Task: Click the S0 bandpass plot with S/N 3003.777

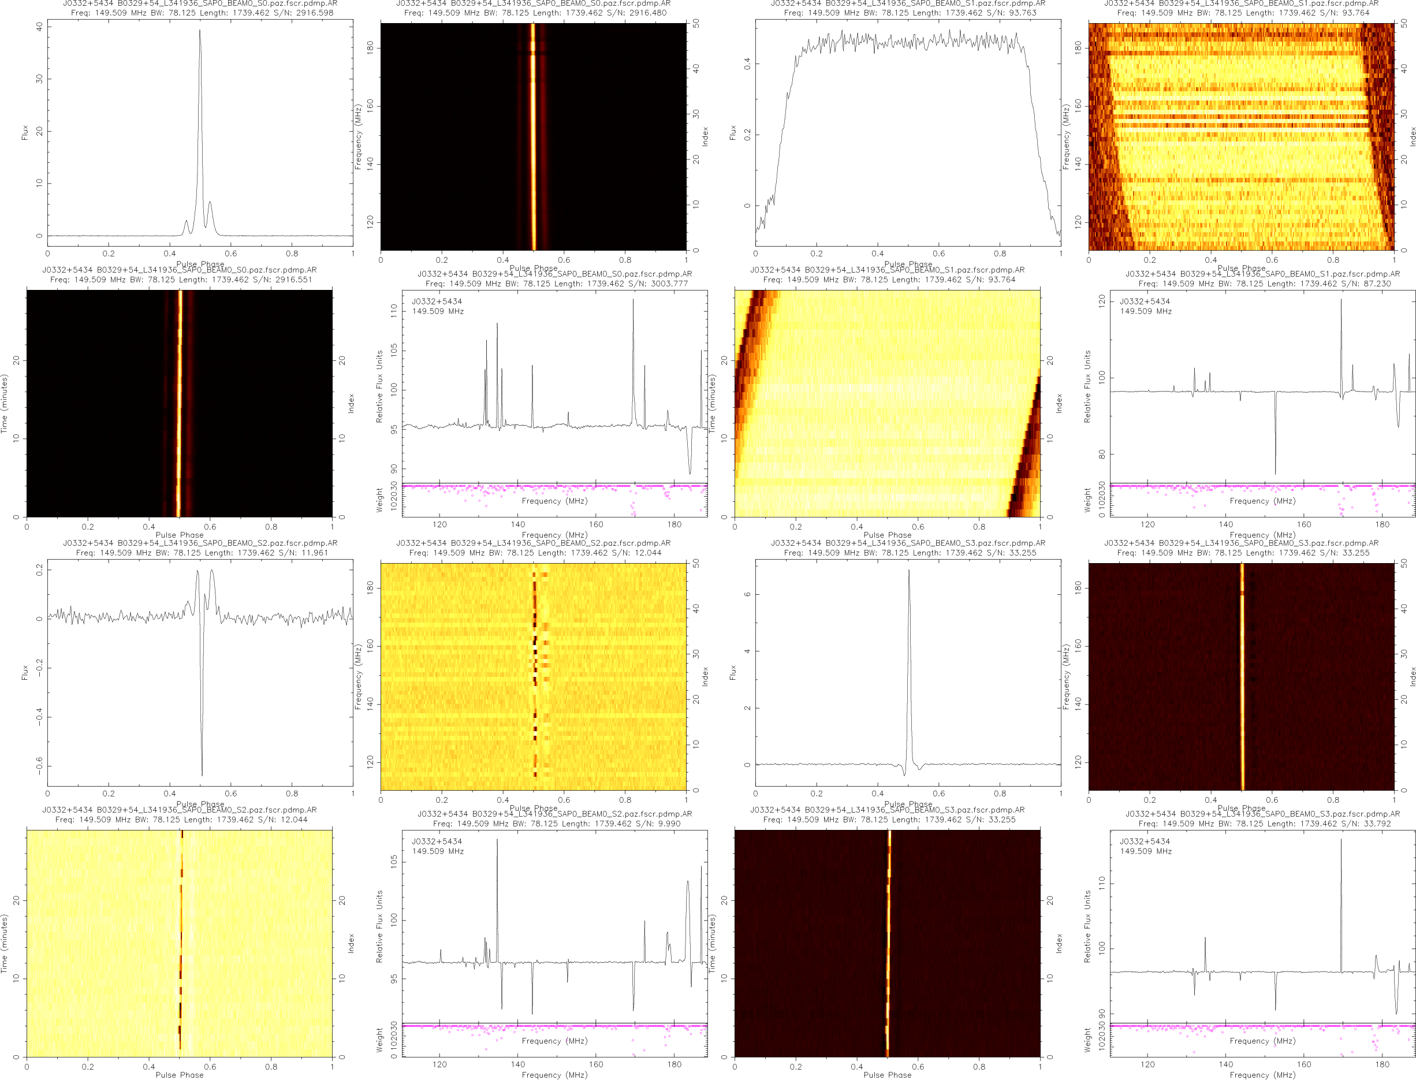Action: click(554, 386)
